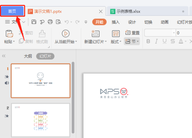Expand the 版式 layout dropdown
The height and width of the screenshot is (138, 192).
click(120, 41)
